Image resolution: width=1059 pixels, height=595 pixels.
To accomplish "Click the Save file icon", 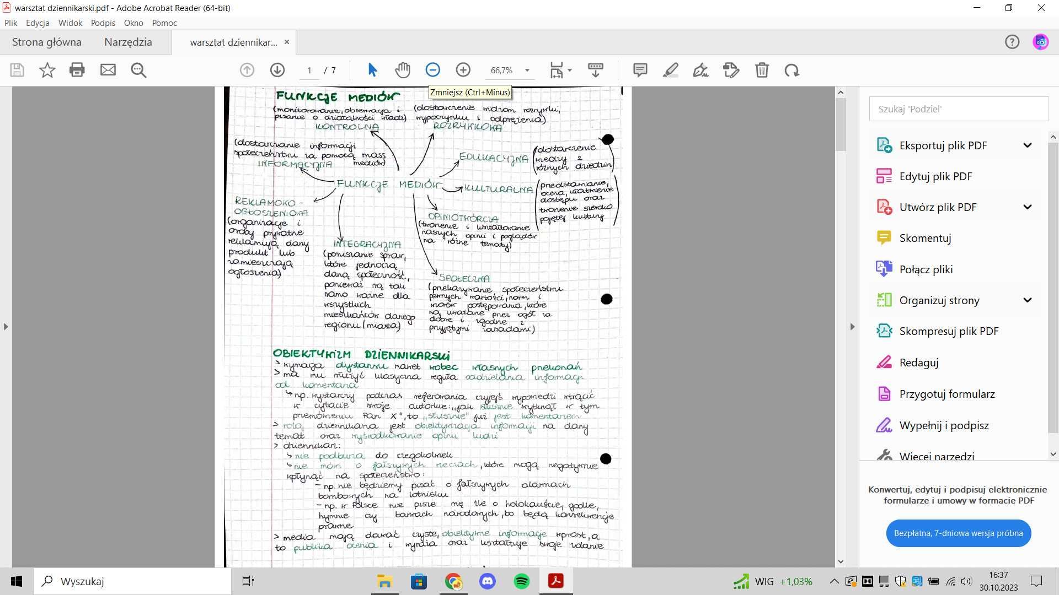I will pyautogui.click(x=17, y=70).
